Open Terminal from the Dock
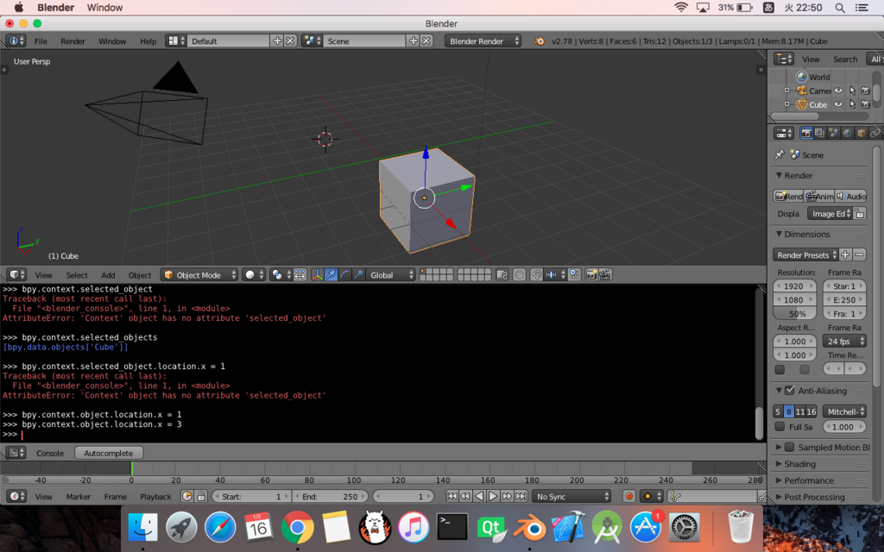This screenshot has width=884, height=552. [x=452, y=528]
